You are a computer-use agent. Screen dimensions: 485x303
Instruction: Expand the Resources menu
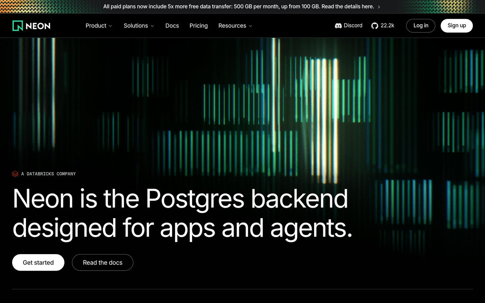pyautogui.click(x=235, y=25)
